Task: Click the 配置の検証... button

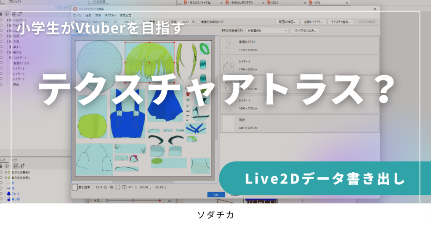Action: [287, 22]
